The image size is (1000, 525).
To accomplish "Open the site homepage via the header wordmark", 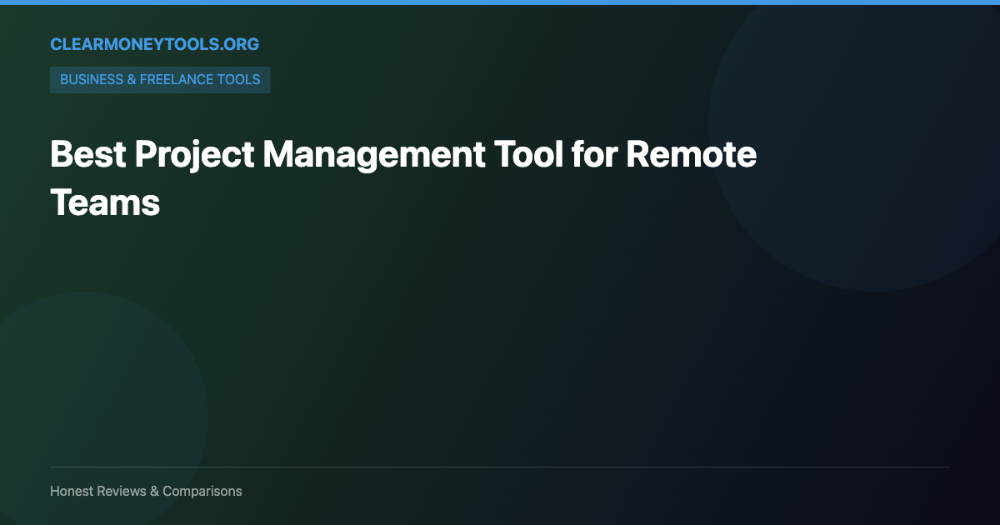I will (154, 44).
